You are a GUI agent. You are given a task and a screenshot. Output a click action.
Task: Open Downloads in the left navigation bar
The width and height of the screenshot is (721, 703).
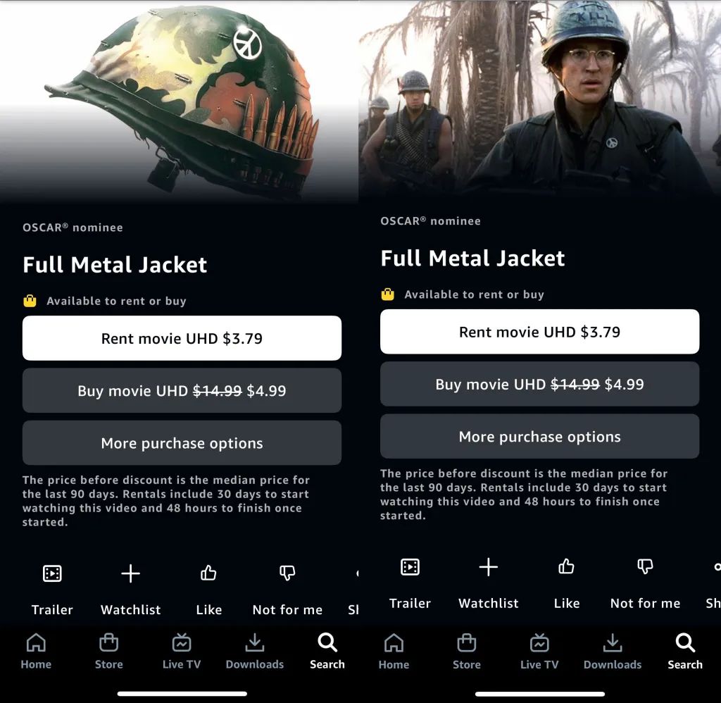255,652
